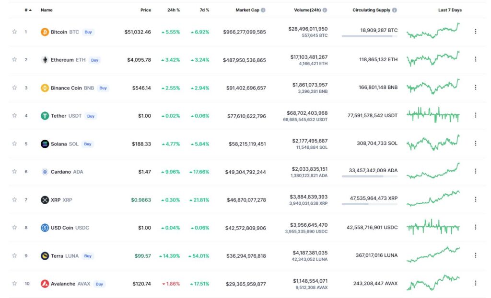Sort the table by Price column
This screenshot has height=298, width=491.
click(146, 10)
